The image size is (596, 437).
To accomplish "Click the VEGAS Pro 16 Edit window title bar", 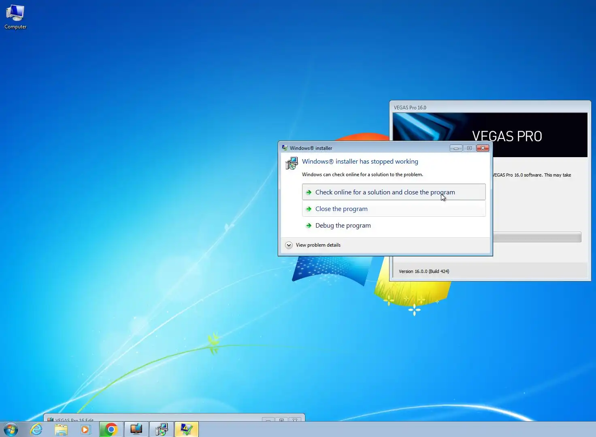I will coord(174,419).
